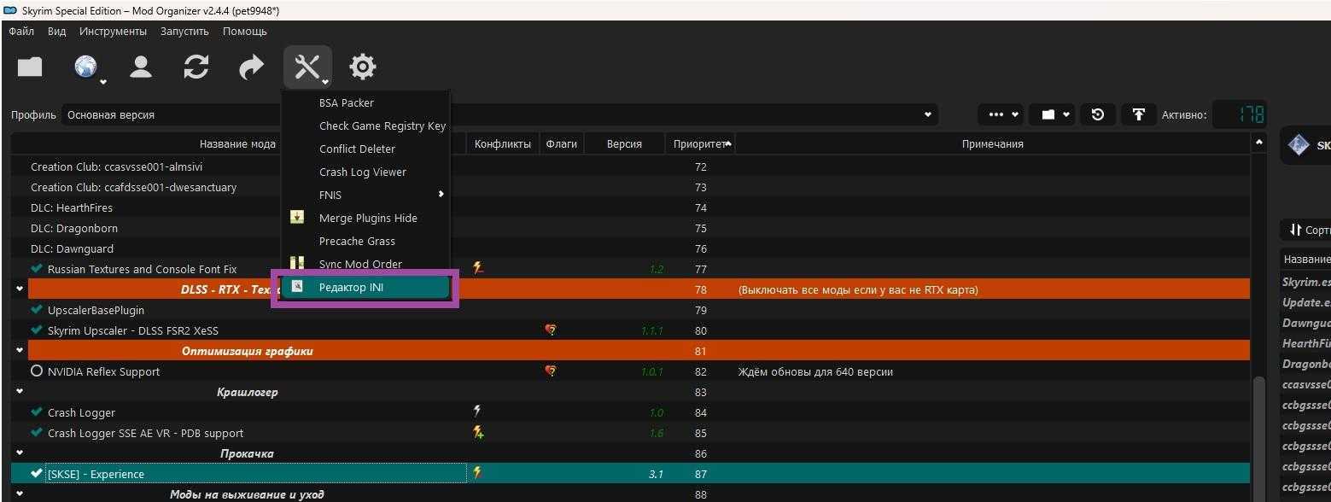
Task: Click the folder icon in the main toolbar
Action: click(30, 67)
